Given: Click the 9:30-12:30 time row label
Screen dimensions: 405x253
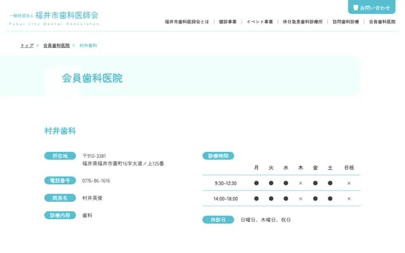Looking at the screenshot, I should [x=225, y=183].
